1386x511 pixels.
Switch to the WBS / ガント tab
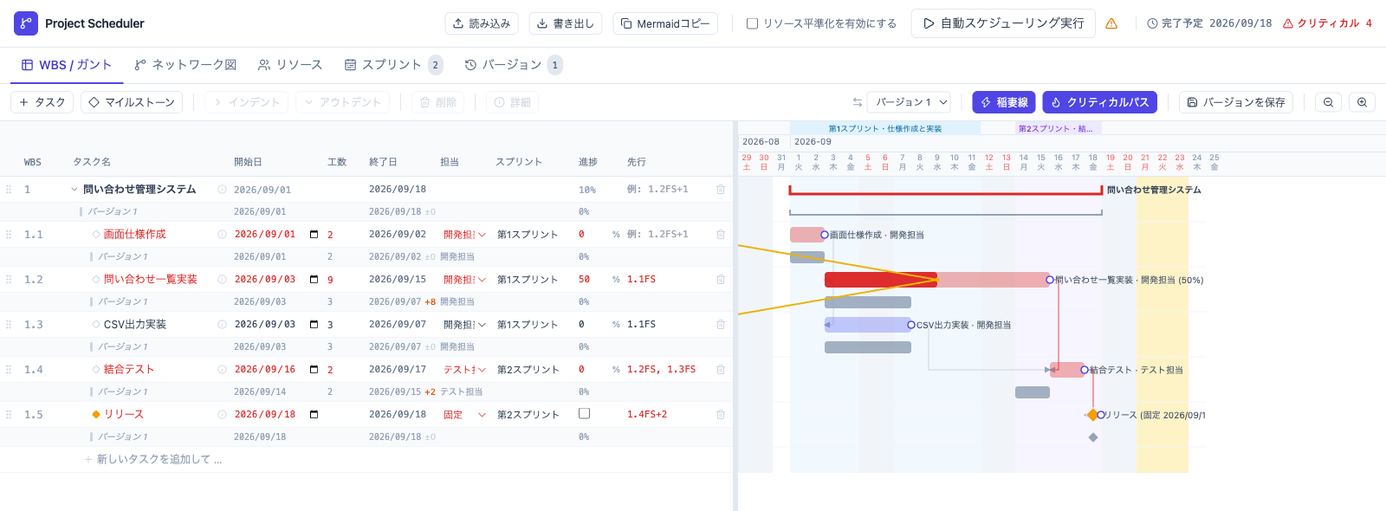point(67,65)
